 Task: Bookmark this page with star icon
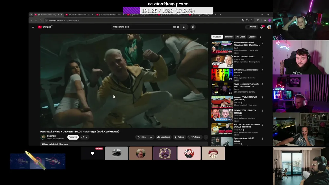[x=251, y=20]
